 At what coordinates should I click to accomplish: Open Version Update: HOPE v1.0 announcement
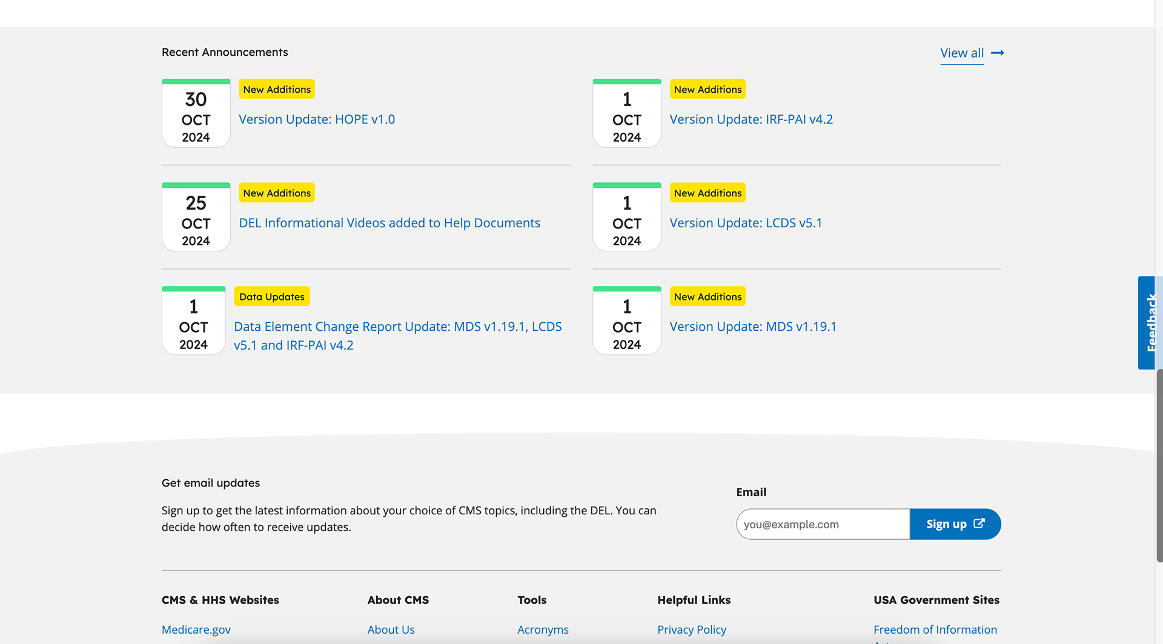point(317,119)
